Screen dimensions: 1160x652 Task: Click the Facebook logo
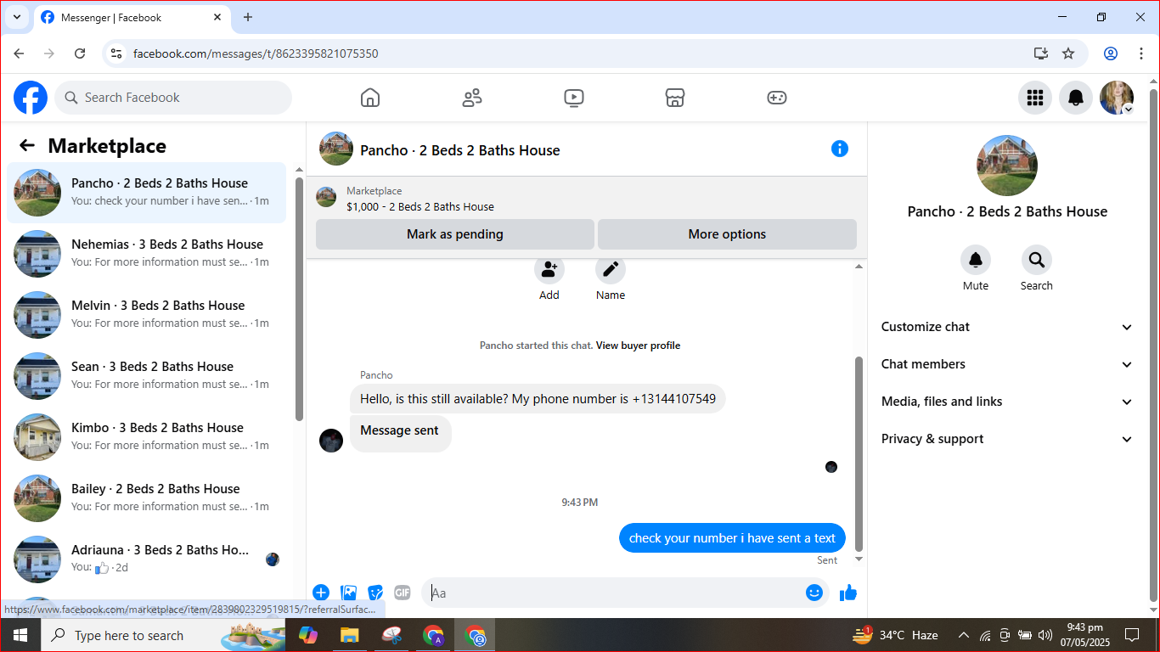(x=31, y=98)
